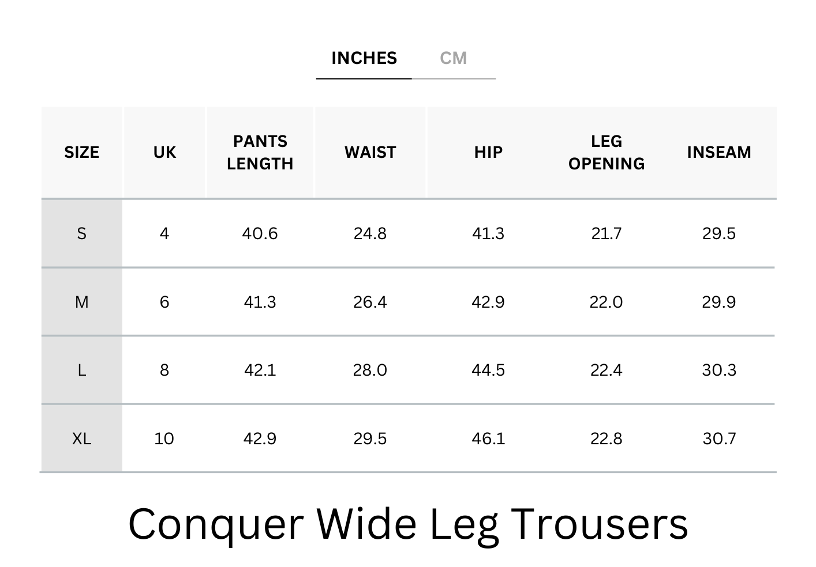Select the 30.7 inseam cell for XL
Screen dimensions: 816x567
(719, 439)
